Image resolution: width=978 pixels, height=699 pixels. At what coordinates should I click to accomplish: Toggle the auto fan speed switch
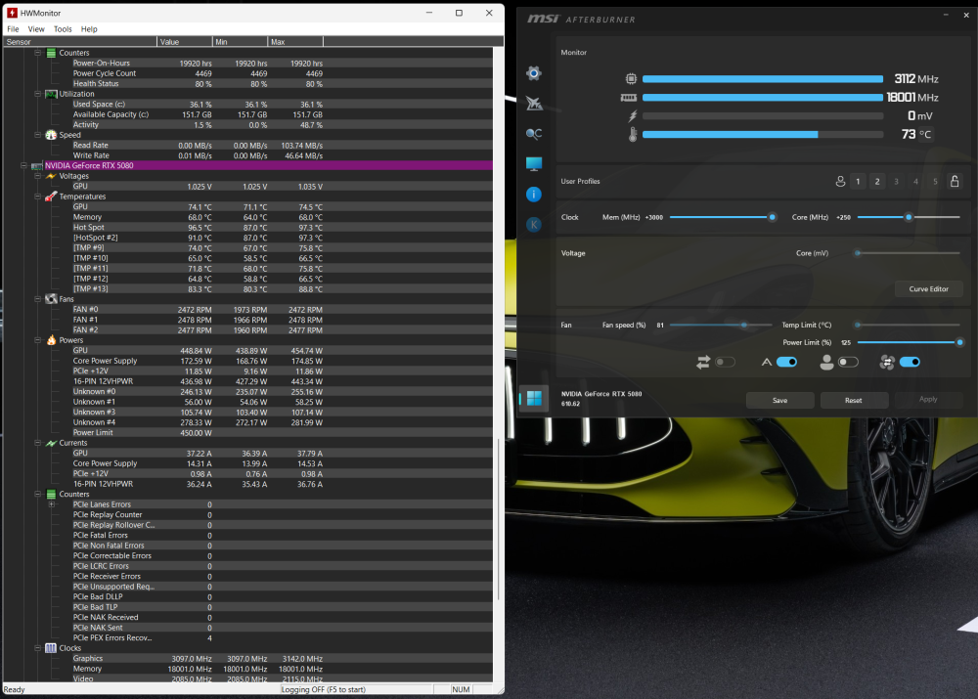click(786, 363)
